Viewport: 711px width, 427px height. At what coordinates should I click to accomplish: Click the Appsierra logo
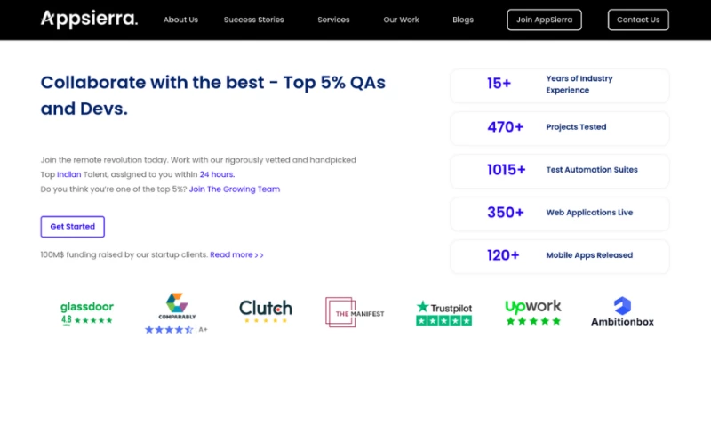[x=89, y=19]
